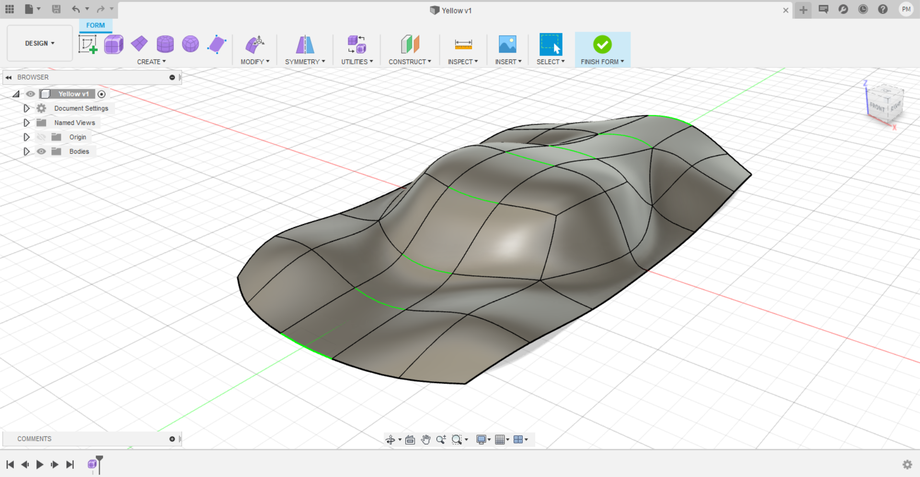This screenshot has width=920, height=477.
Task: Play the timeline
Action: point(40,465)
